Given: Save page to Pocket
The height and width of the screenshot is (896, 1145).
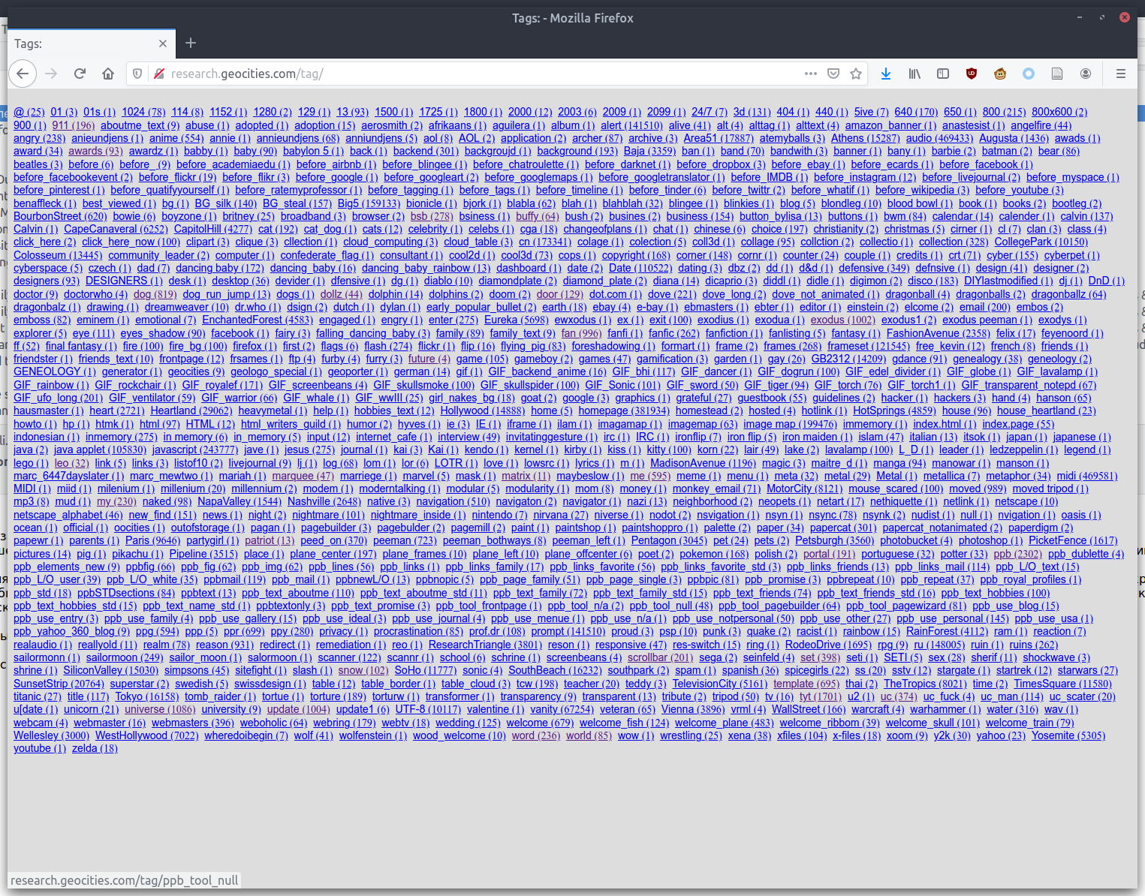Looking at the screenshot, I should click(x=833, y=74).
